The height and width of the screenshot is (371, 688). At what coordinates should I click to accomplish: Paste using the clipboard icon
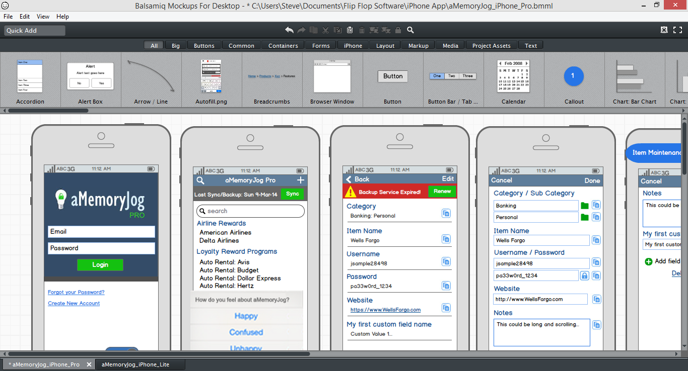[350, 30]
